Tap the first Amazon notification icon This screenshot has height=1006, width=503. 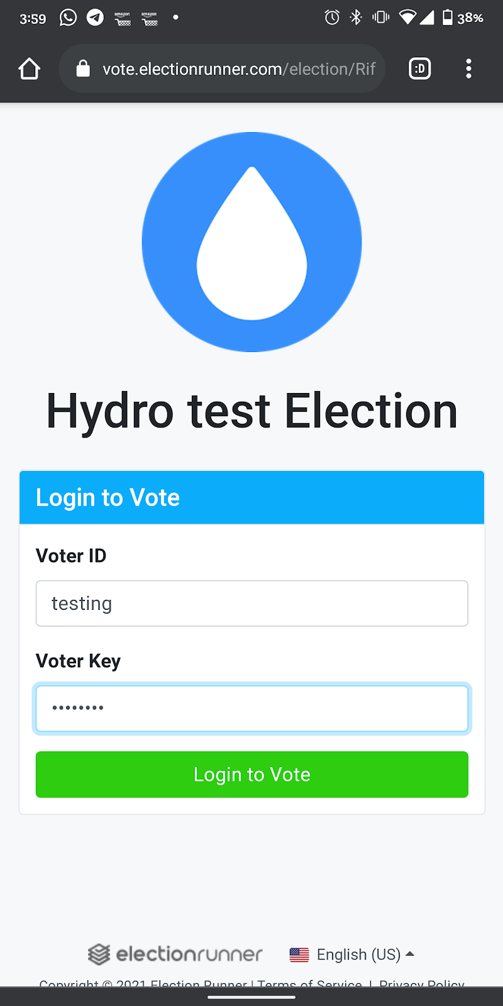point(123,18)
